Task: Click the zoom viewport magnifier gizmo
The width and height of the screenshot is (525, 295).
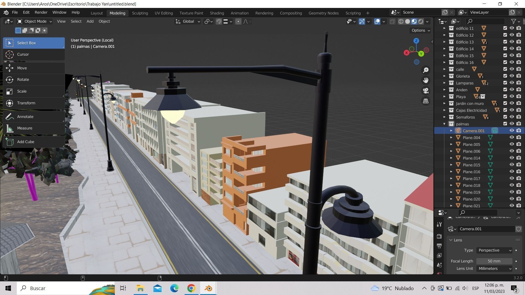Action: click(x=426, y=70)
